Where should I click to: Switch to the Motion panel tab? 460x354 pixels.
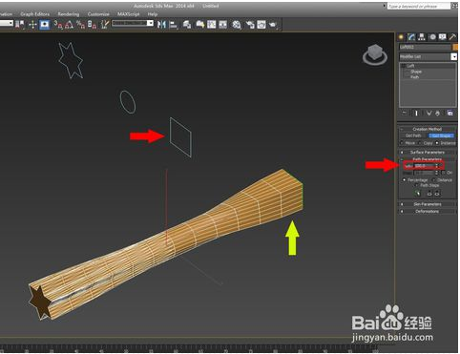432,37
